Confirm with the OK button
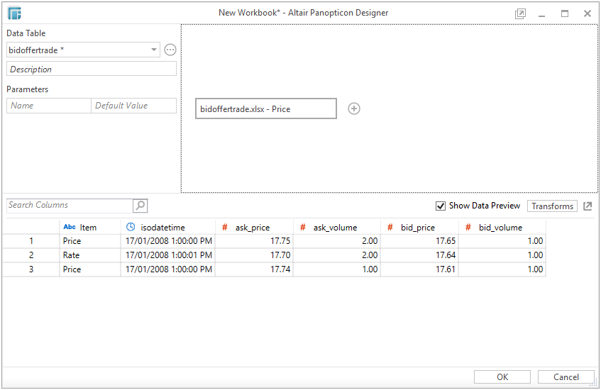 [502, 377]
